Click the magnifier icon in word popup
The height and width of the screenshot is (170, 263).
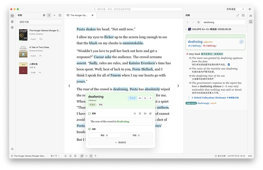click(x=145, y=98)
